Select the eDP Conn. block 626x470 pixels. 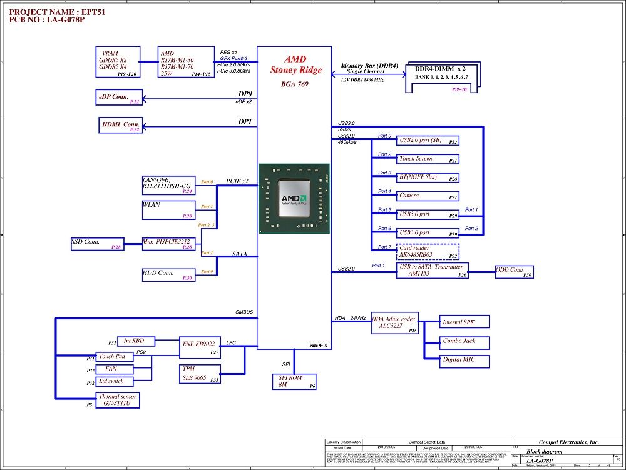119,97
